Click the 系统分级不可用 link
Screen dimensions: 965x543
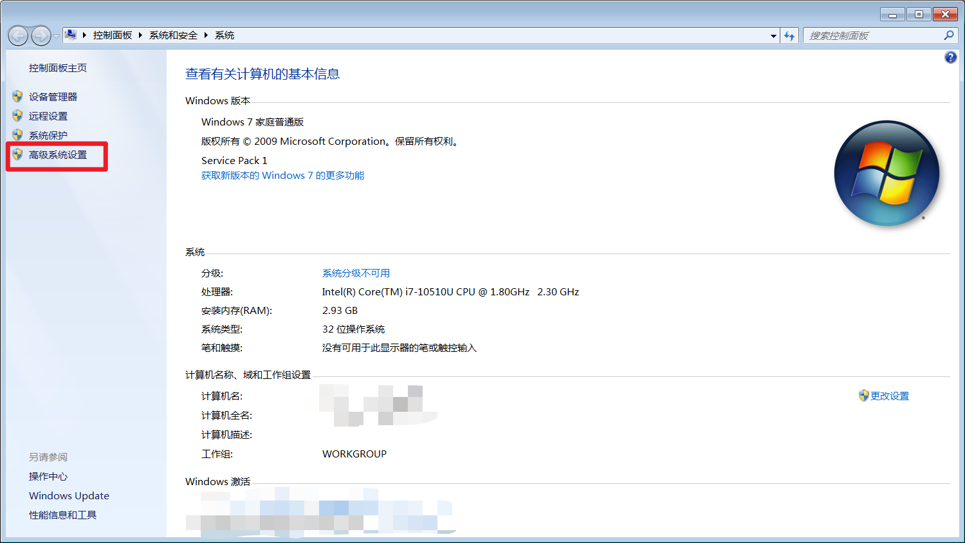(355, 273)
